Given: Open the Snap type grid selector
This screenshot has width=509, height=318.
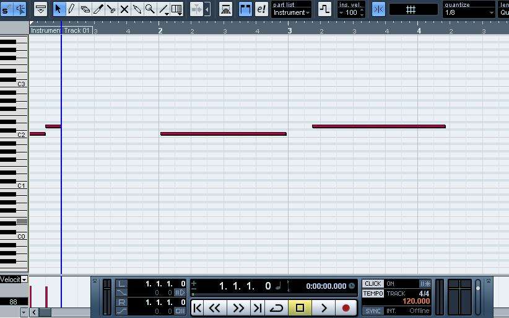Looking at the screenshot, I should [413, 10].
